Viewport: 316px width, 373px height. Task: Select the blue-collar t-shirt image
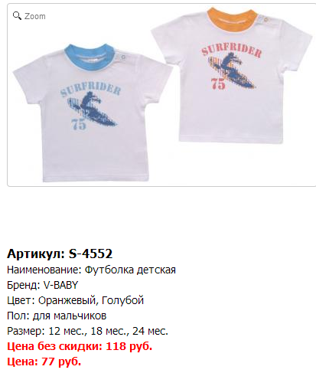click(x=93, y=113)
